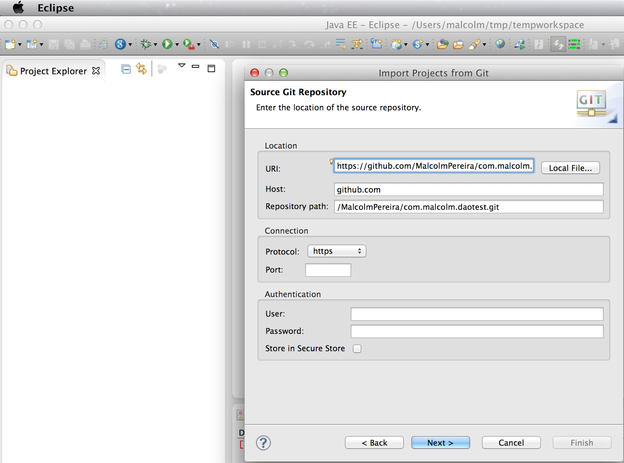Click the Run with toolbox icon

pyautogui.click(x=189, y=44)
